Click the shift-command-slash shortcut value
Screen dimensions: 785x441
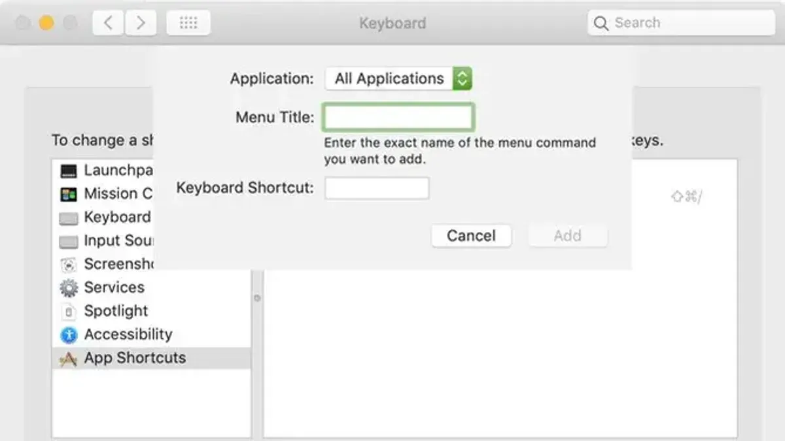[686, 197]
